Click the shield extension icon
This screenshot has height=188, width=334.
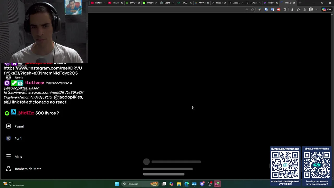point(266,9)
